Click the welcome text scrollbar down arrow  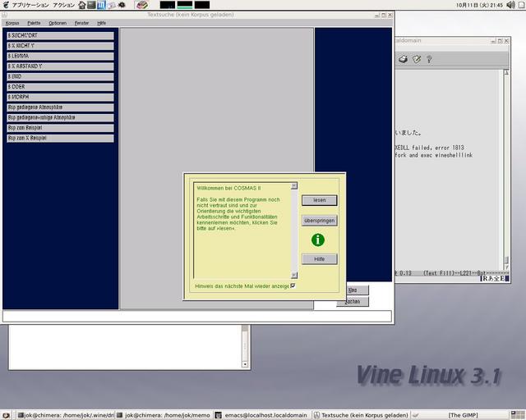294,275
